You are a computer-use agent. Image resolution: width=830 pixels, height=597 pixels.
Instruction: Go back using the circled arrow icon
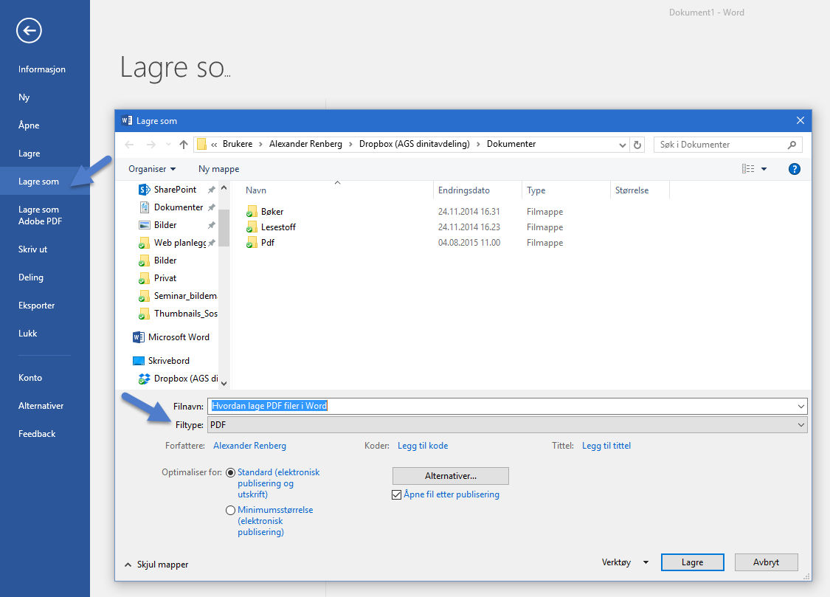click(29, 30)
